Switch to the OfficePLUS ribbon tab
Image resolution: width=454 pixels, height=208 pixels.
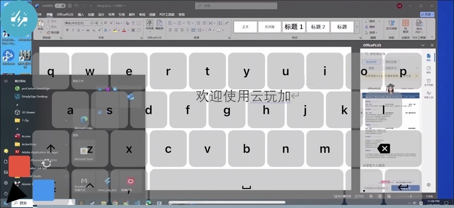click(x=65, y=15)
